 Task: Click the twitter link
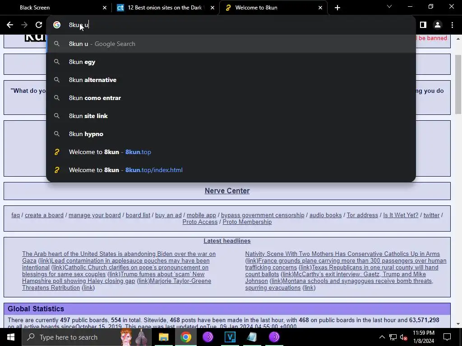pos(431,215)
